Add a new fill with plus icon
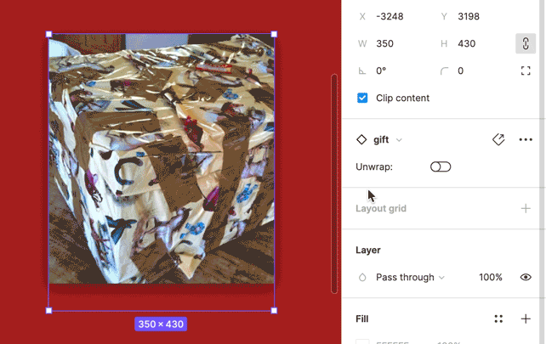Viewport: 546px width, 344px height. pos(526,319)
